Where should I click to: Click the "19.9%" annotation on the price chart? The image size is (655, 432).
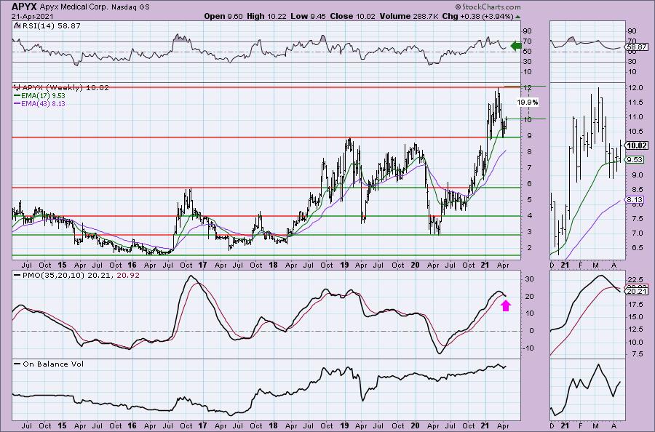point(527,103)
